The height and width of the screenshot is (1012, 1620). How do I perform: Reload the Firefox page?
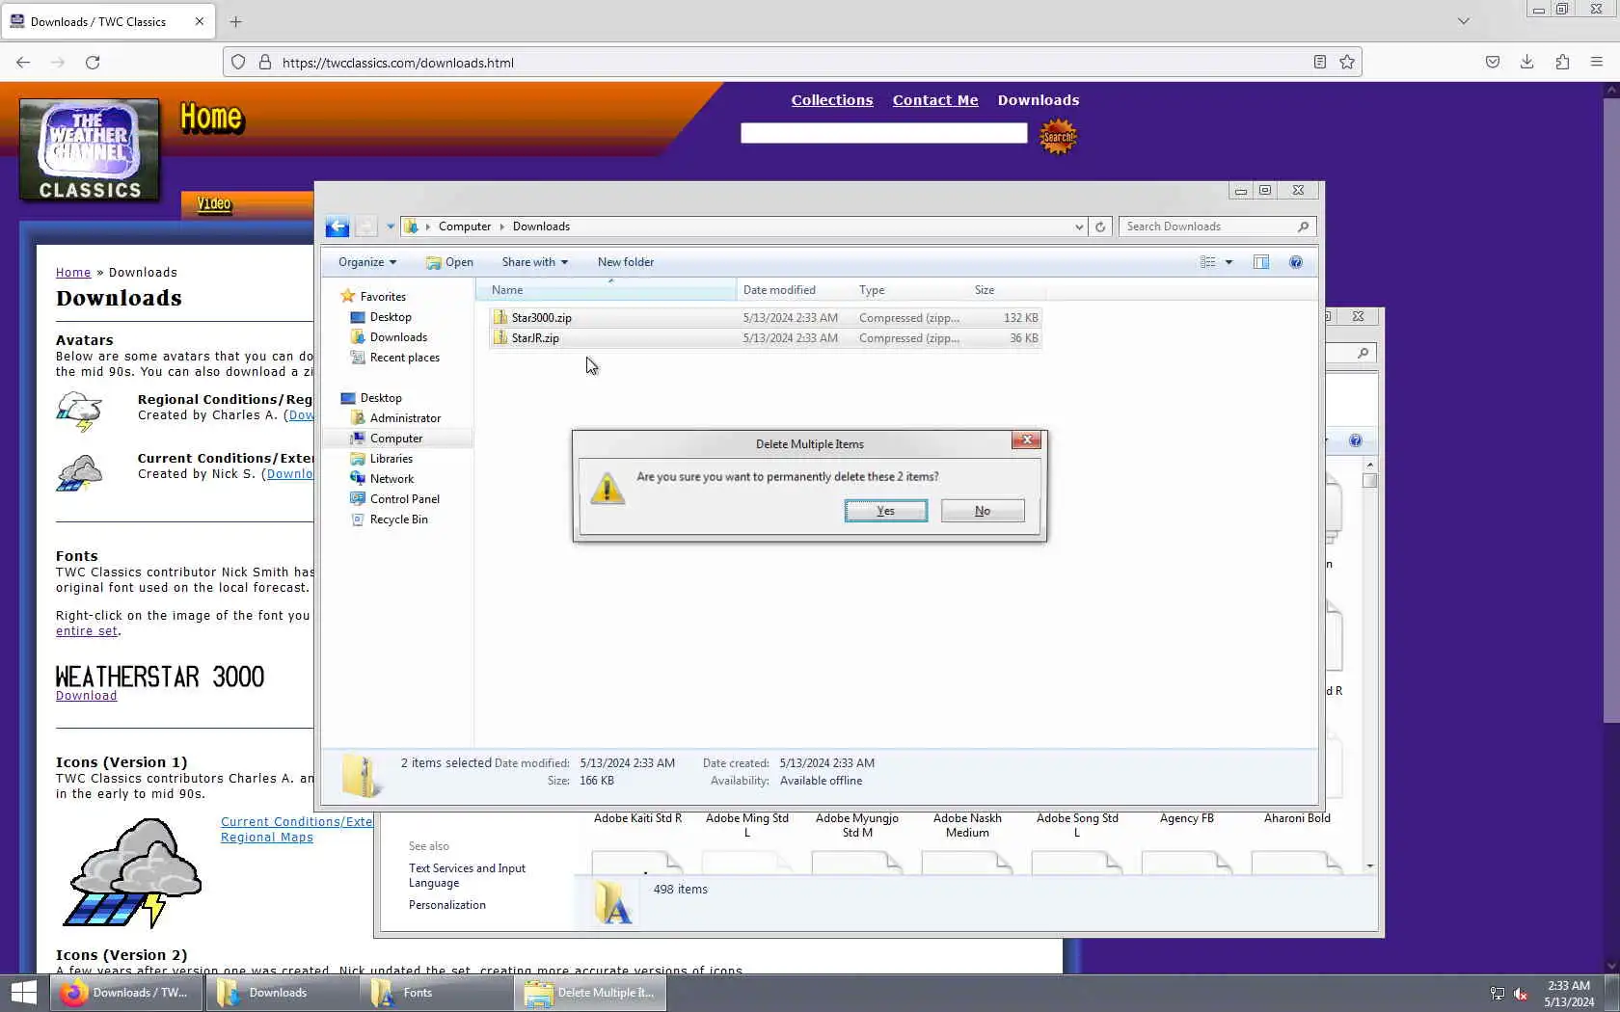coord(93,62)
